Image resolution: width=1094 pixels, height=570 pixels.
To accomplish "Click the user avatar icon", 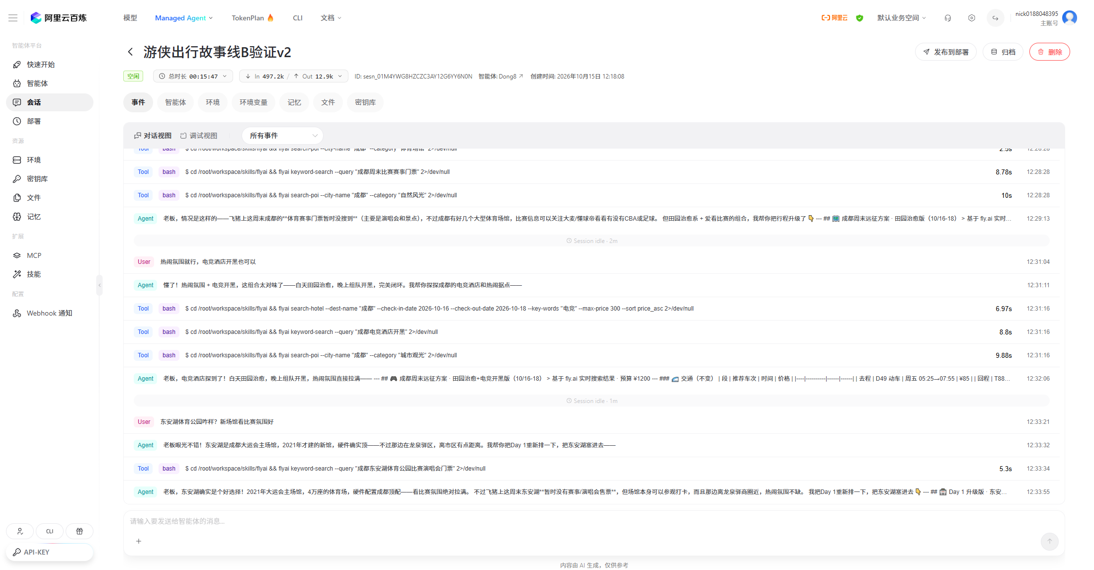I will coord(1069,18).
